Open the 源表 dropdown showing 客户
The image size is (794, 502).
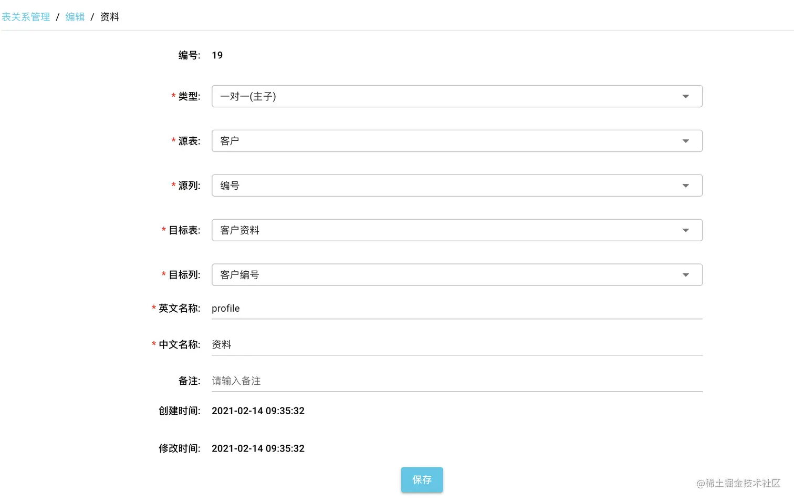point(457,141)
